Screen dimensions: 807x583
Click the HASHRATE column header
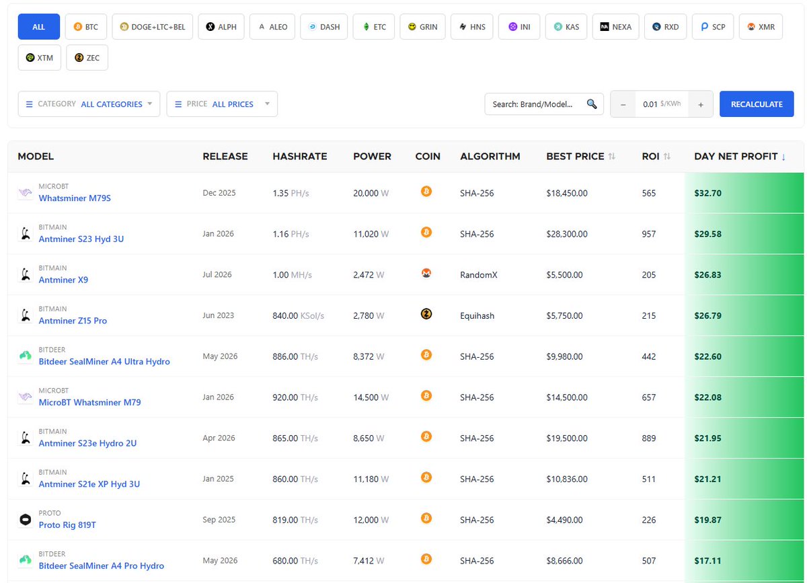[x=300, y=156]
